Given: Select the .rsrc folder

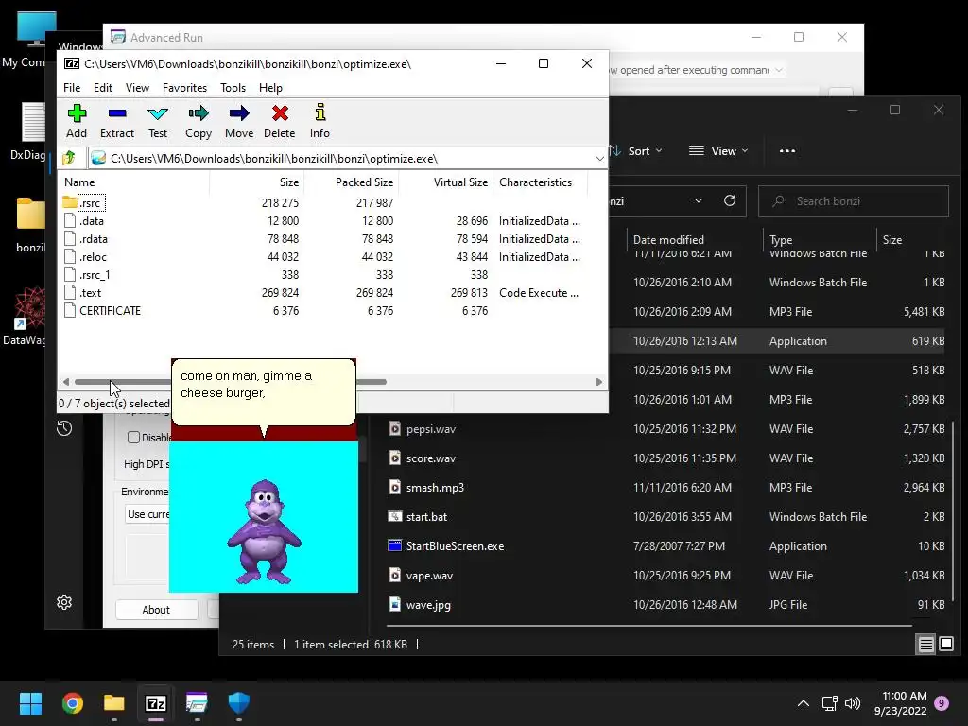Looking at the screenshot, I should (84, 202).
